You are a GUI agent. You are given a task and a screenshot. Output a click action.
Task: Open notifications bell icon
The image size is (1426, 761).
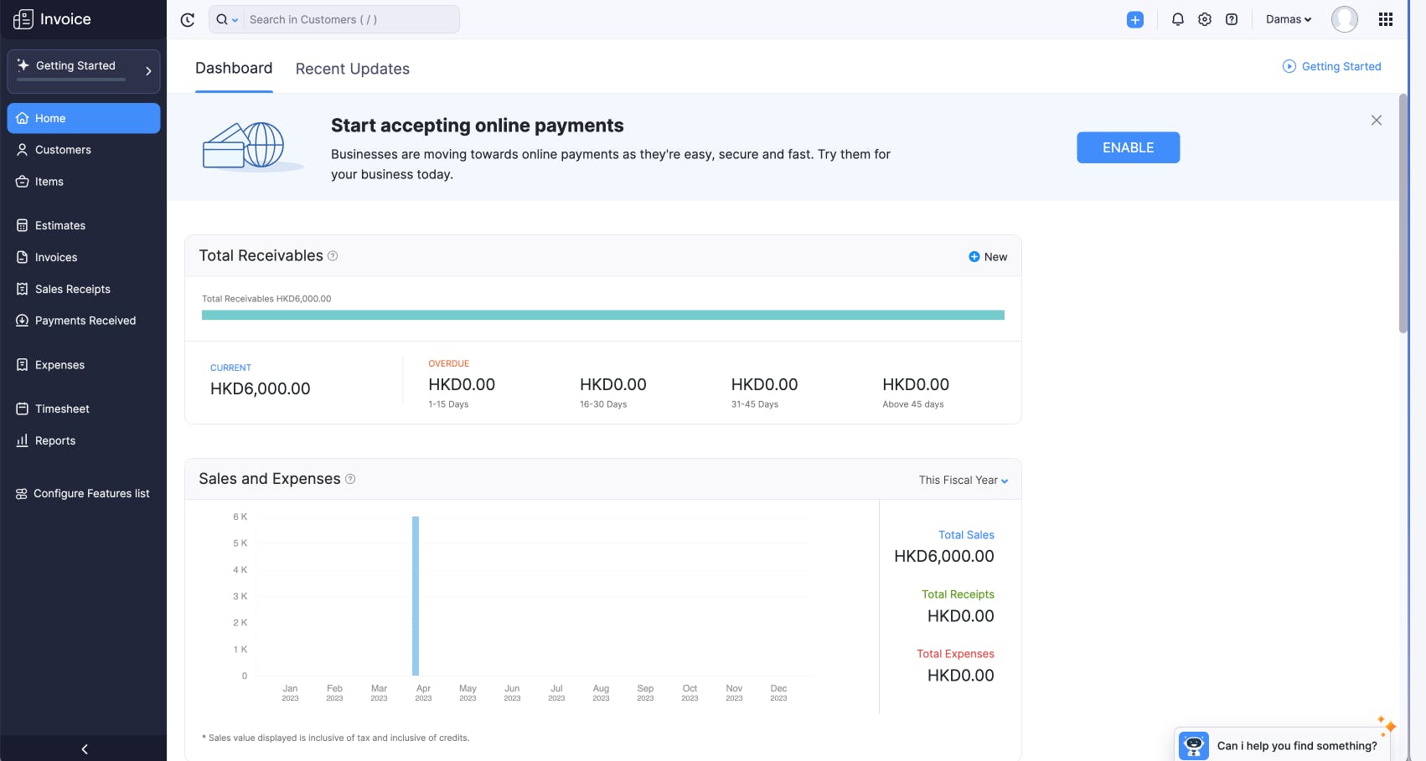1178,19
